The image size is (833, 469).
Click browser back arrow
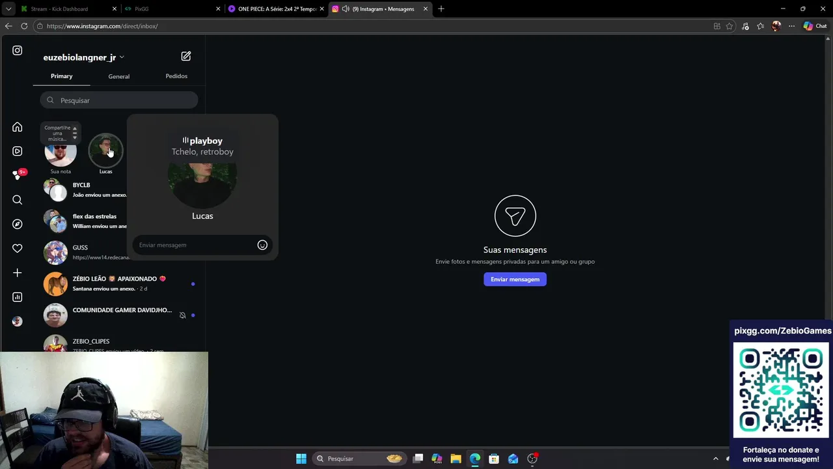click(8, 26)
